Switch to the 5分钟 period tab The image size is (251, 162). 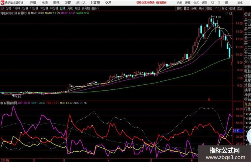[x=25, y=8]
